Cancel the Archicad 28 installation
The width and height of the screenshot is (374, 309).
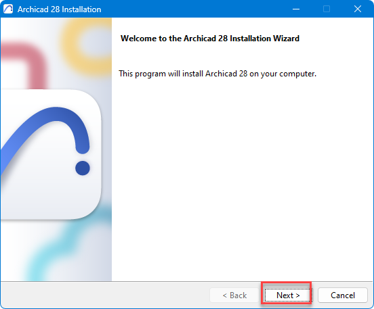(343, 295)
